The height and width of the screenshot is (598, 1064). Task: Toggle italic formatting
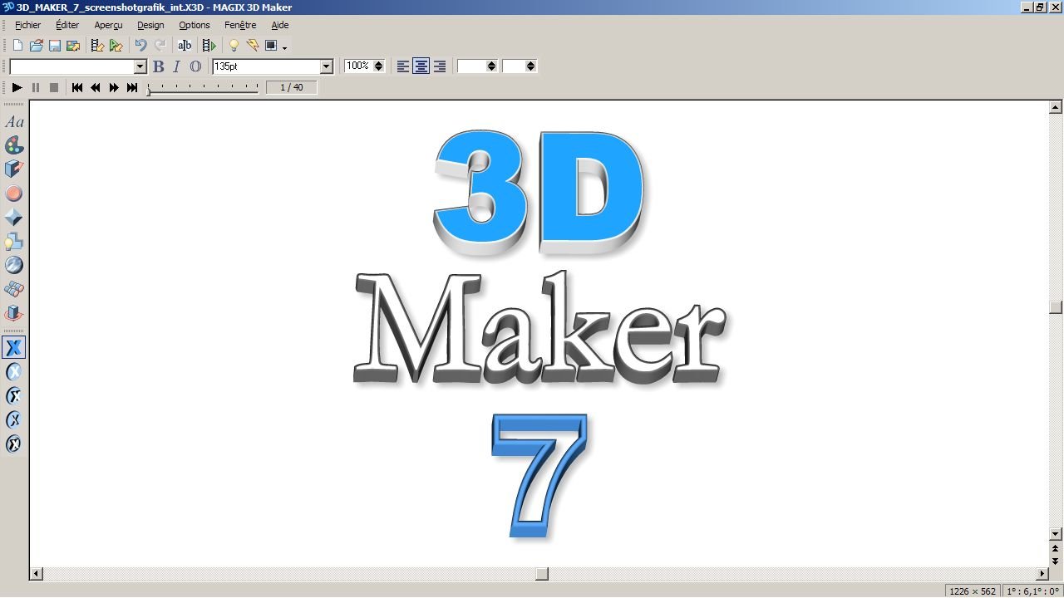pos(176,66)
